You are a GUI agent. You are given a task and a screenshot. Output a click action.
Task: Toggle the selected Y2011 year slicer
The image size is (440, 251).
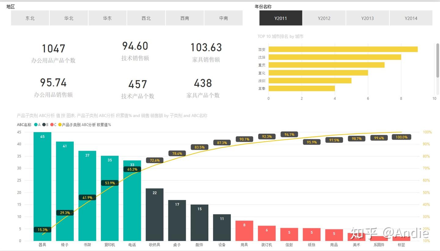[281, 18]
